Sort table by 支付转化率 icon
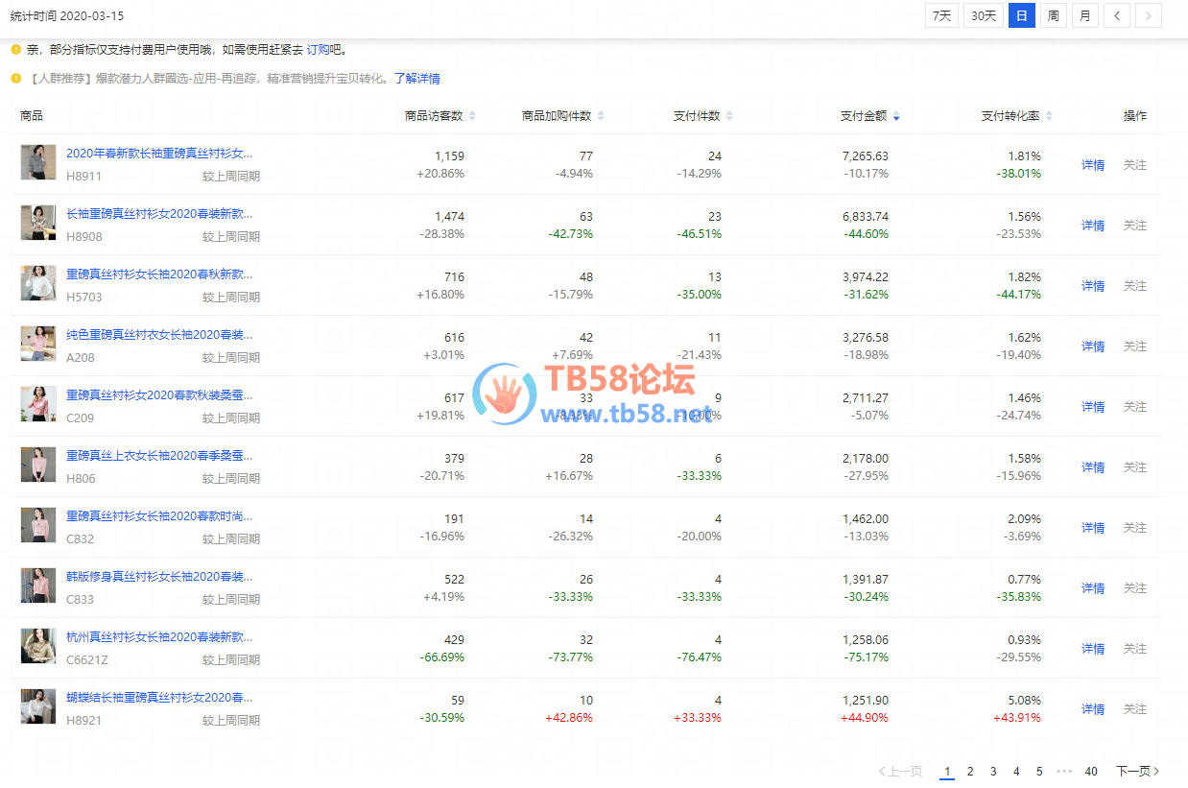The image size is (1188, 788). point(1049,116)
